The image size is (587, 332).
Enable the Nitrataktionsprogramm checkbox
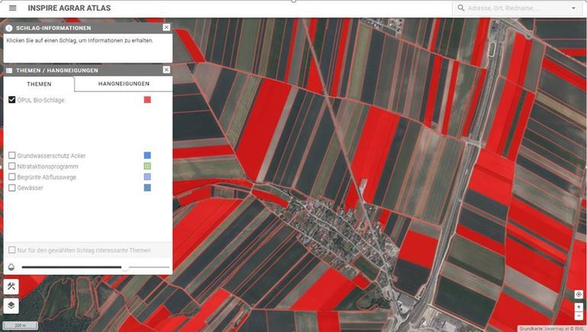pos(12,166)
